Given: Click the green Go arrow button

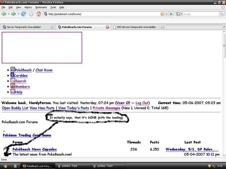Looking at the screenshot, I should [171, 14].
